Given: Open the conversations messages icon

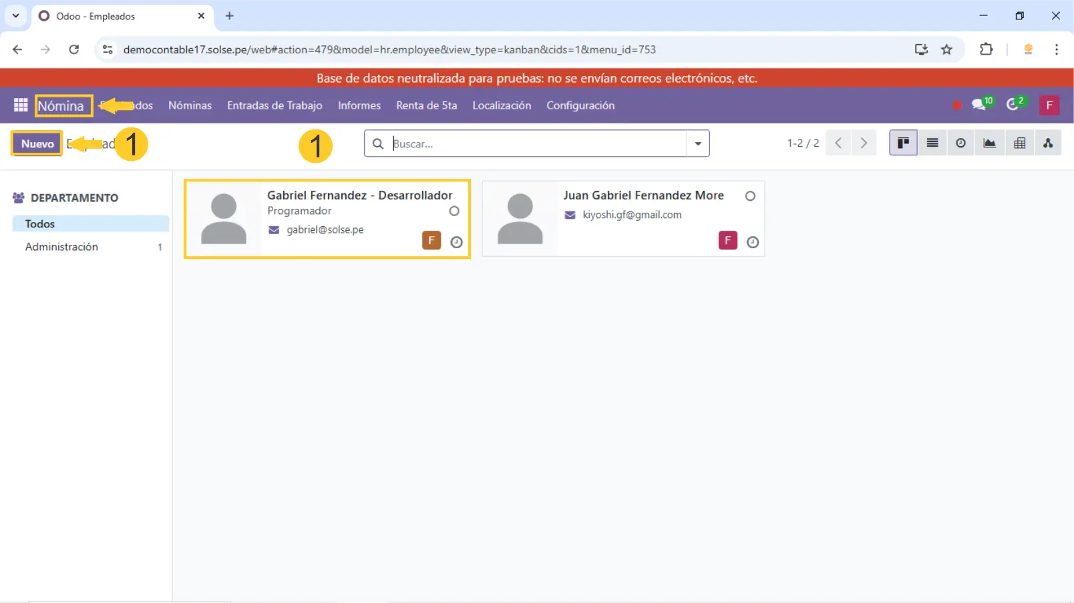Looking at the screenshot, I should tap(979, 105).
